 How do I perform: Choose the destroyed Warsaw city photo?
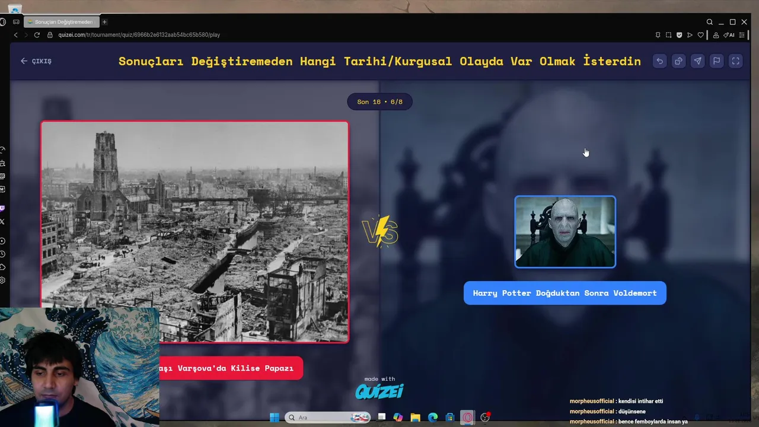point(194,232)
